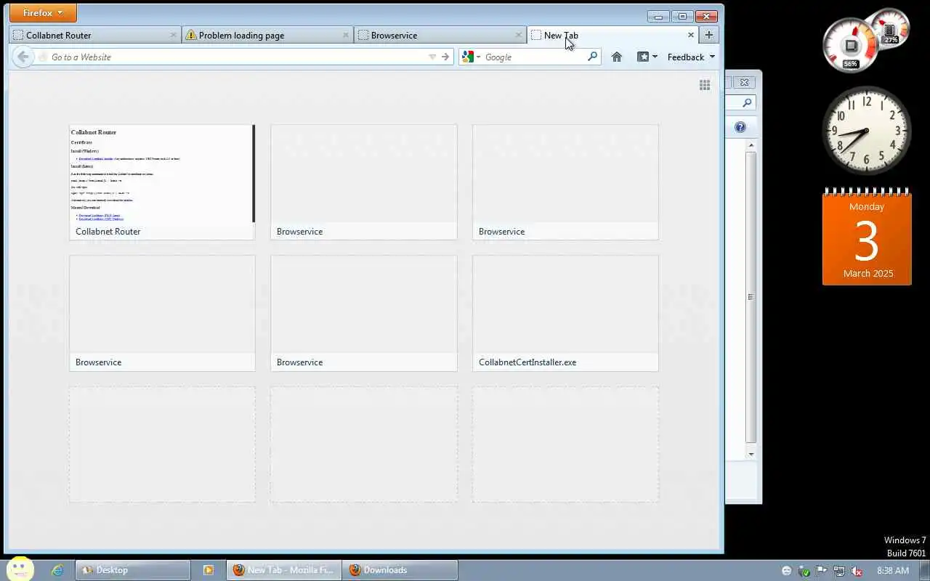Close the Collabnet Router tab

tap(173, 35)
